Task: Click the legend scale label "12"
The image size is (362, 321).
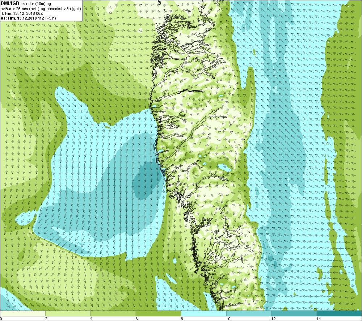Action: [273, 319]
